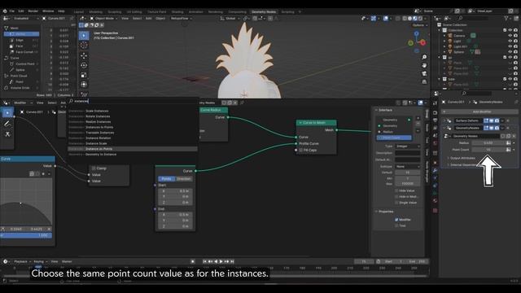The image size is (521, 293).
Task: Play the animation in timeline
Action: pos(221,262)
